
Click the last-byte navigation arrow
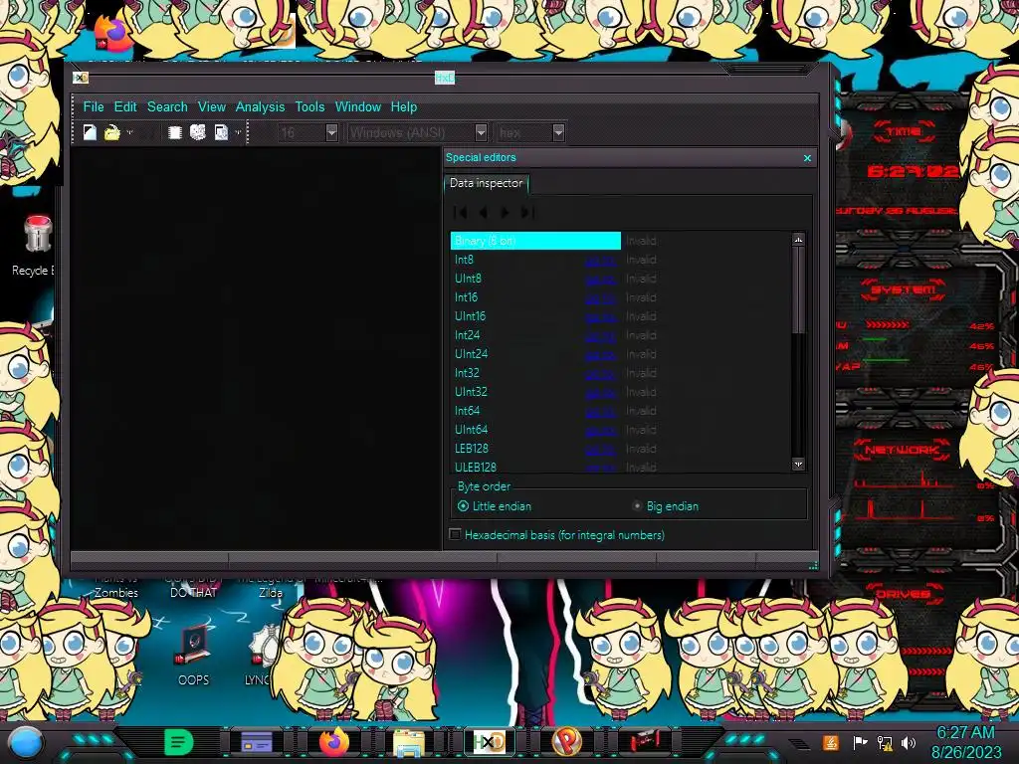pos(527,213)
